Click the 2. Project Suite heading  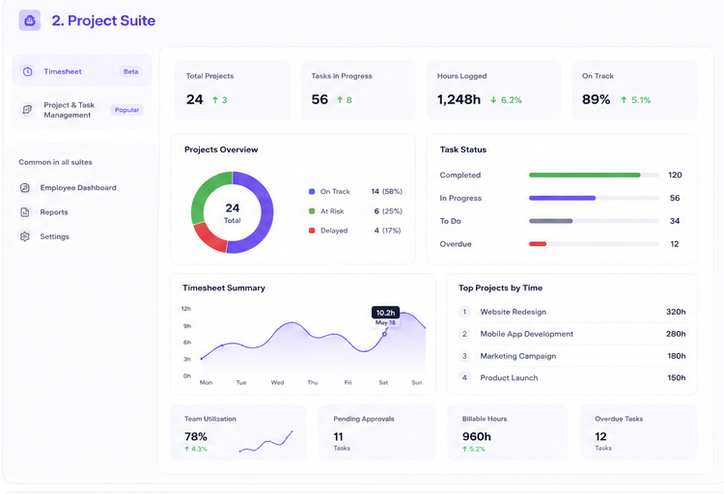(103, 21)
